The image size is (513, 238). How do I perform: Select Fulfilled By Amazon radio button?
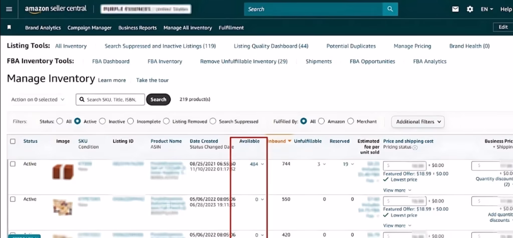click(x=321, y=121)
